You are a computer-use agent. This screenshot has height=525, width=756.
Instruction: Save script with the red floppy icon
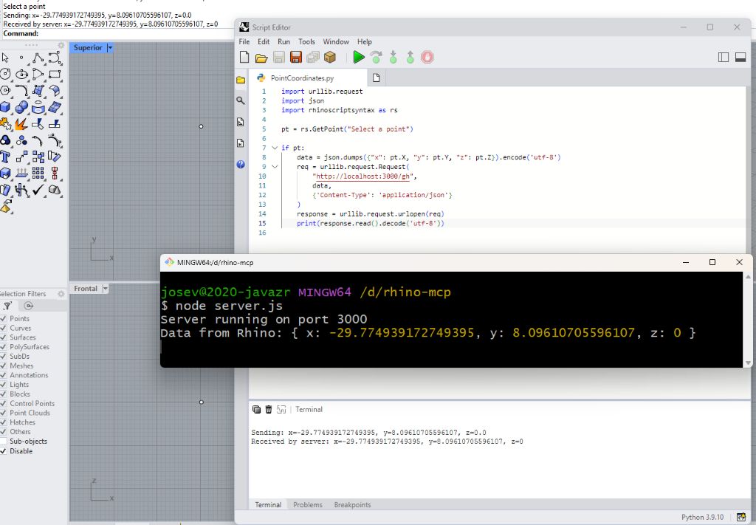click(x=295, y=58)
